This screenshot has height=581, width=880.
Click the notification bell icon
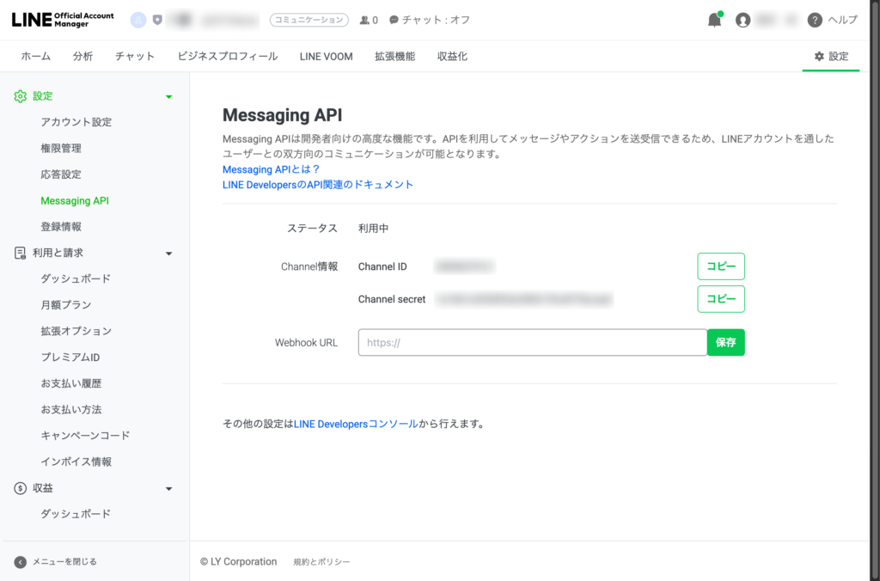point(714,21)
